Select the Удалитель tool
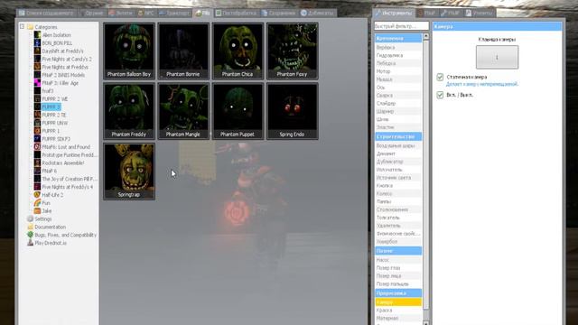Image resolution: width=578 pixels, height=325 pixels. [398, 226]
